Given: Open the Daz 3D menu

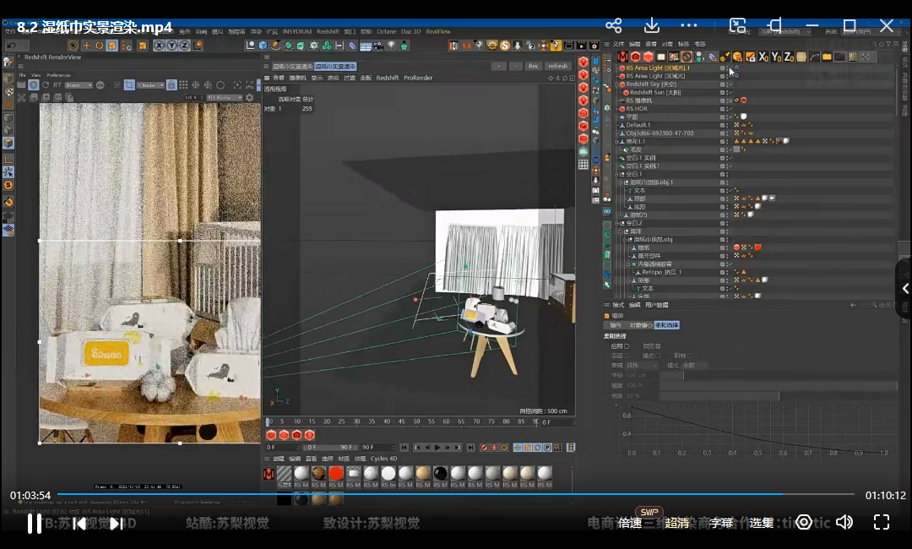Looking at the screenshot, I should pos(410,31).
